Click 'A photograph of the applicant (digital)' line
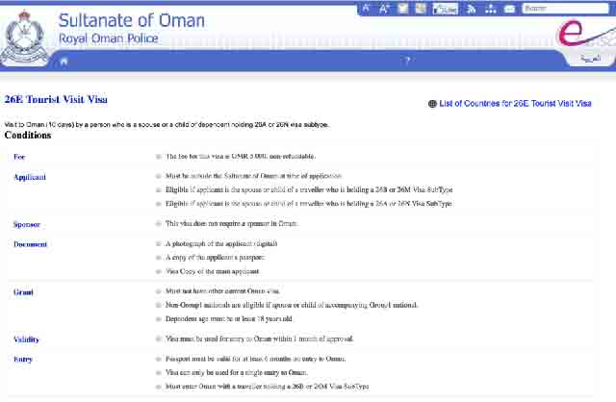This screenshot has height=402, width=616. 221,243
